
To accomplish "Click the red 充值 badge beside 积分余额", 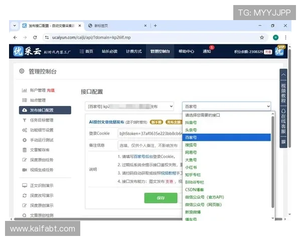I will 268,52.
